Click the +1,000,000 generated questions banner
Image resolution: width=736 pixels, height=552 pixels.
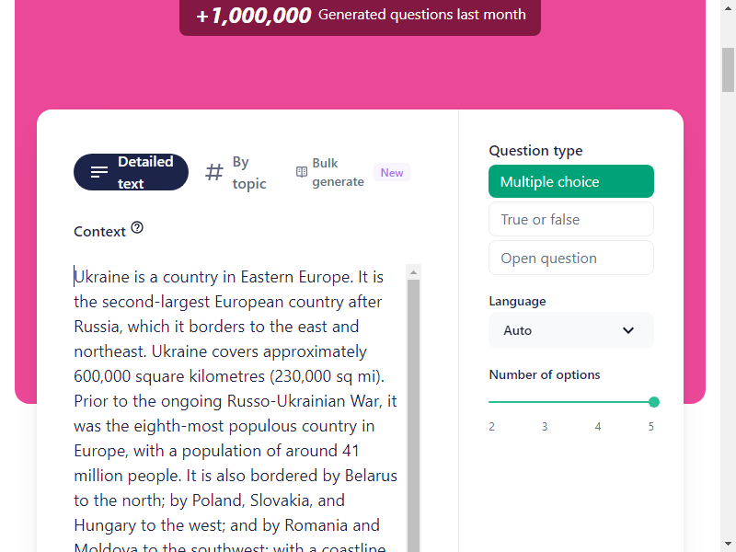pos(360,16)
